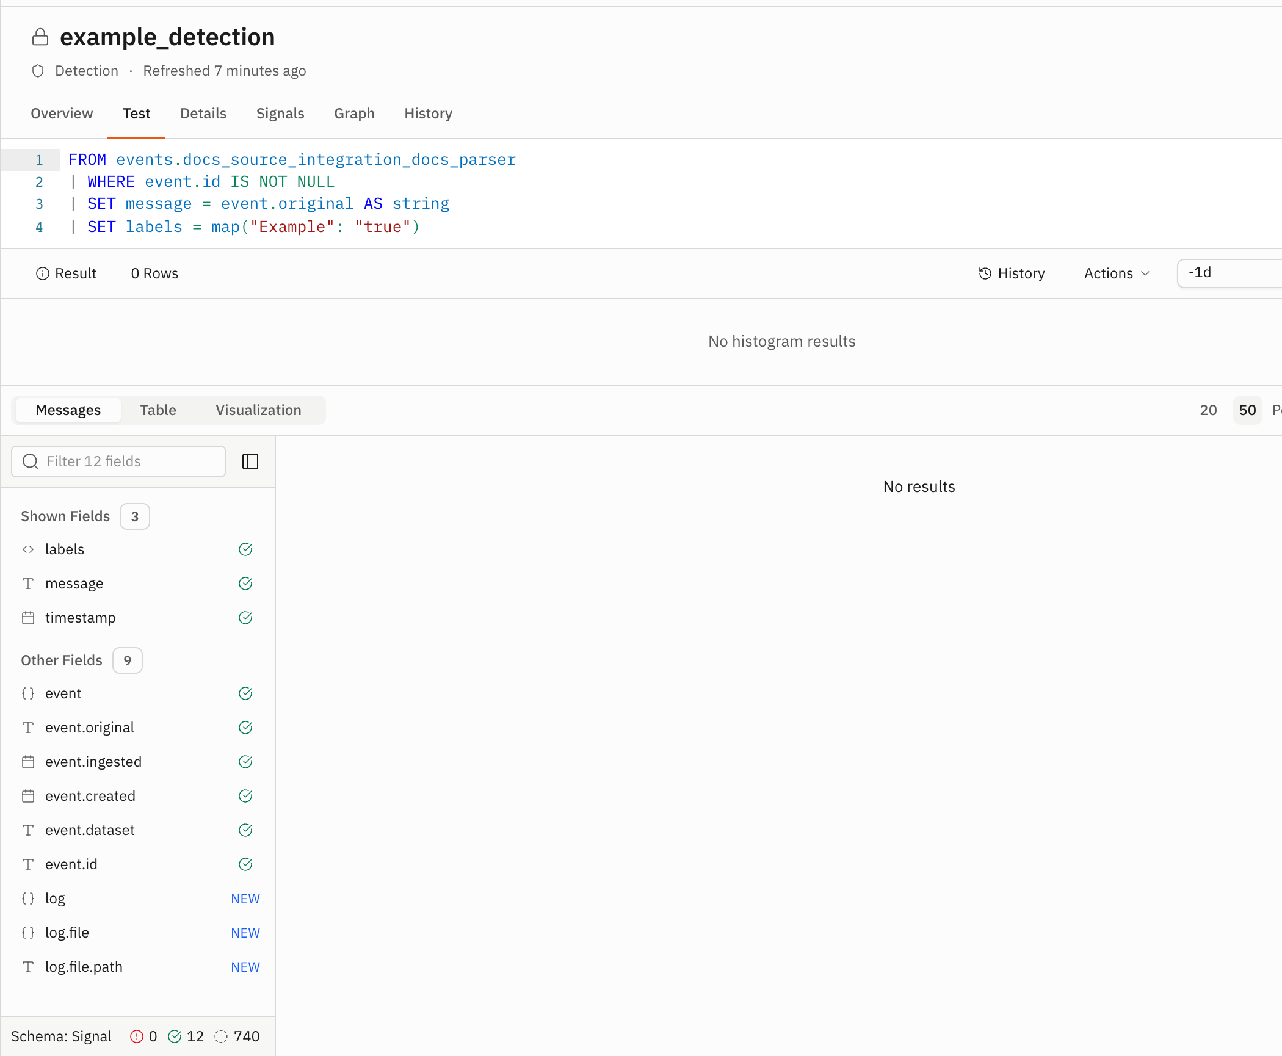Open the Graph tab
This screenshot has width=1282, height=1056.
[354, 114]
